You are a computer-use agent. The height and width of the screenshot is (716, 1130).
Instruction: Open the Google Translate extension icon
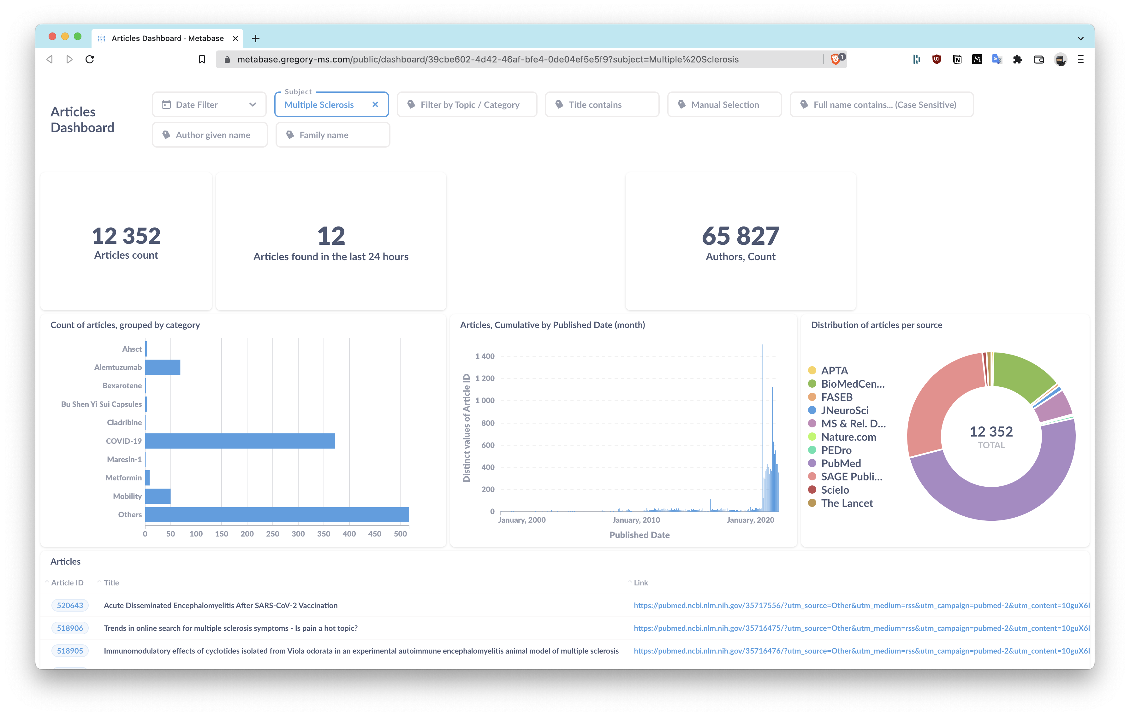[997, 59]
